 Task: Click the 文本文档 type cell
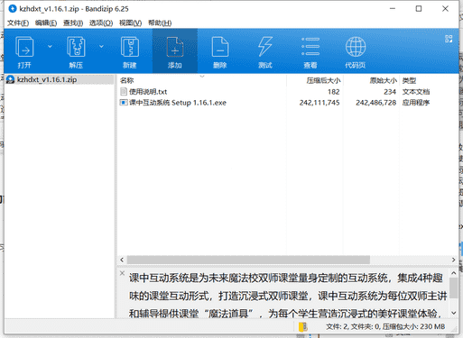[416, 92]
